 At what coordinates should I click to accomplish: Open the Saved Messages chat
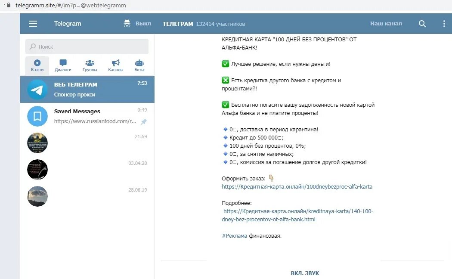[87, 116]
